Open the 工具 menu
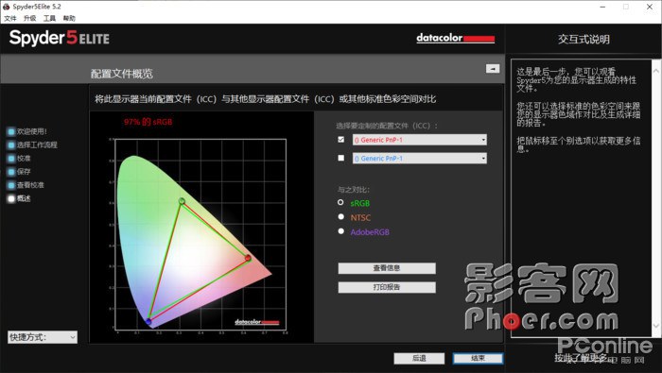This screenshot has height=373, width=662. (x=49, y=18)
